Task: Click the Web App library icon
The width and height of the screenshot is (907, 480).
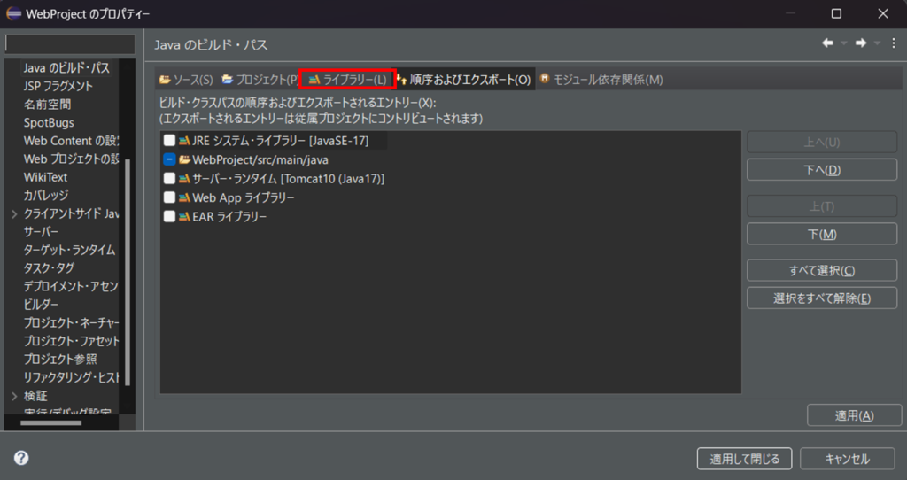Action: point(184,197)
